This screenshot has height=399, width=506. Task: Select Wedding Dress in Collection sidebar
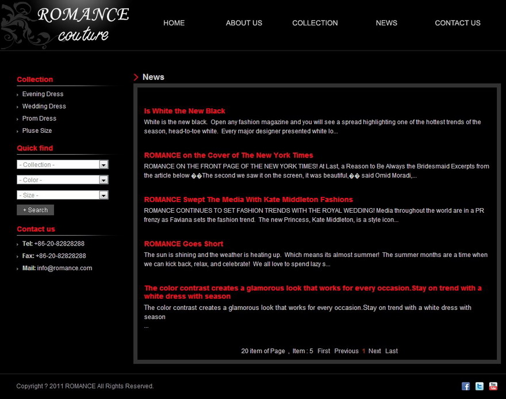tap(44, 106)
